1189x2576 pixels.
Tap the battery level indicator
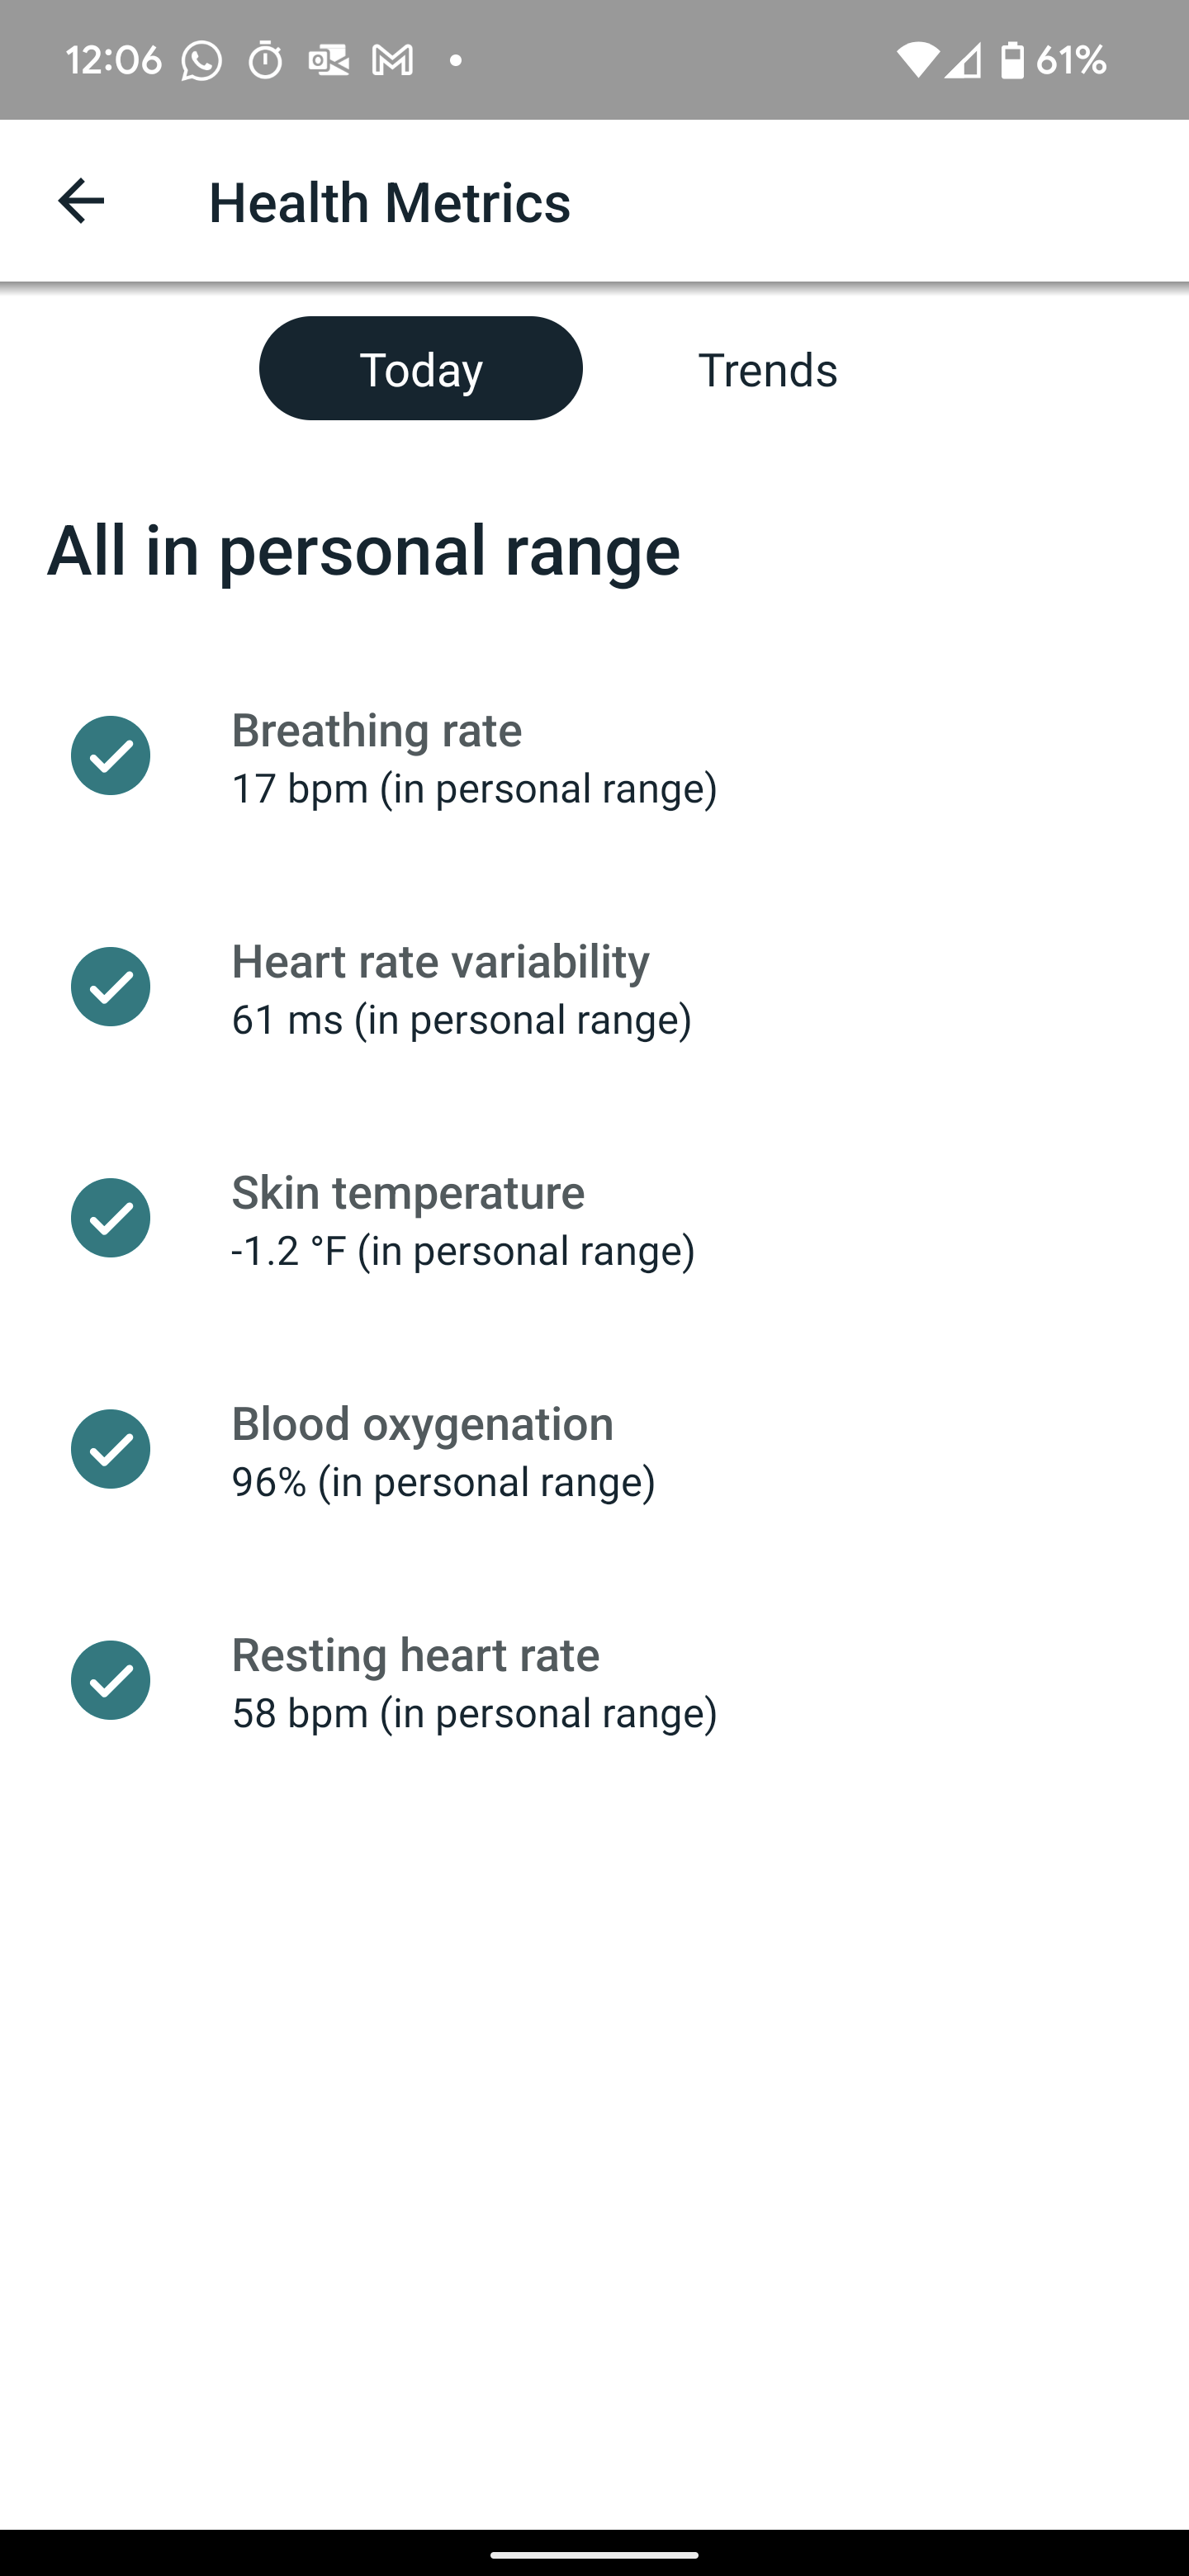click(x=1013, y=59)
